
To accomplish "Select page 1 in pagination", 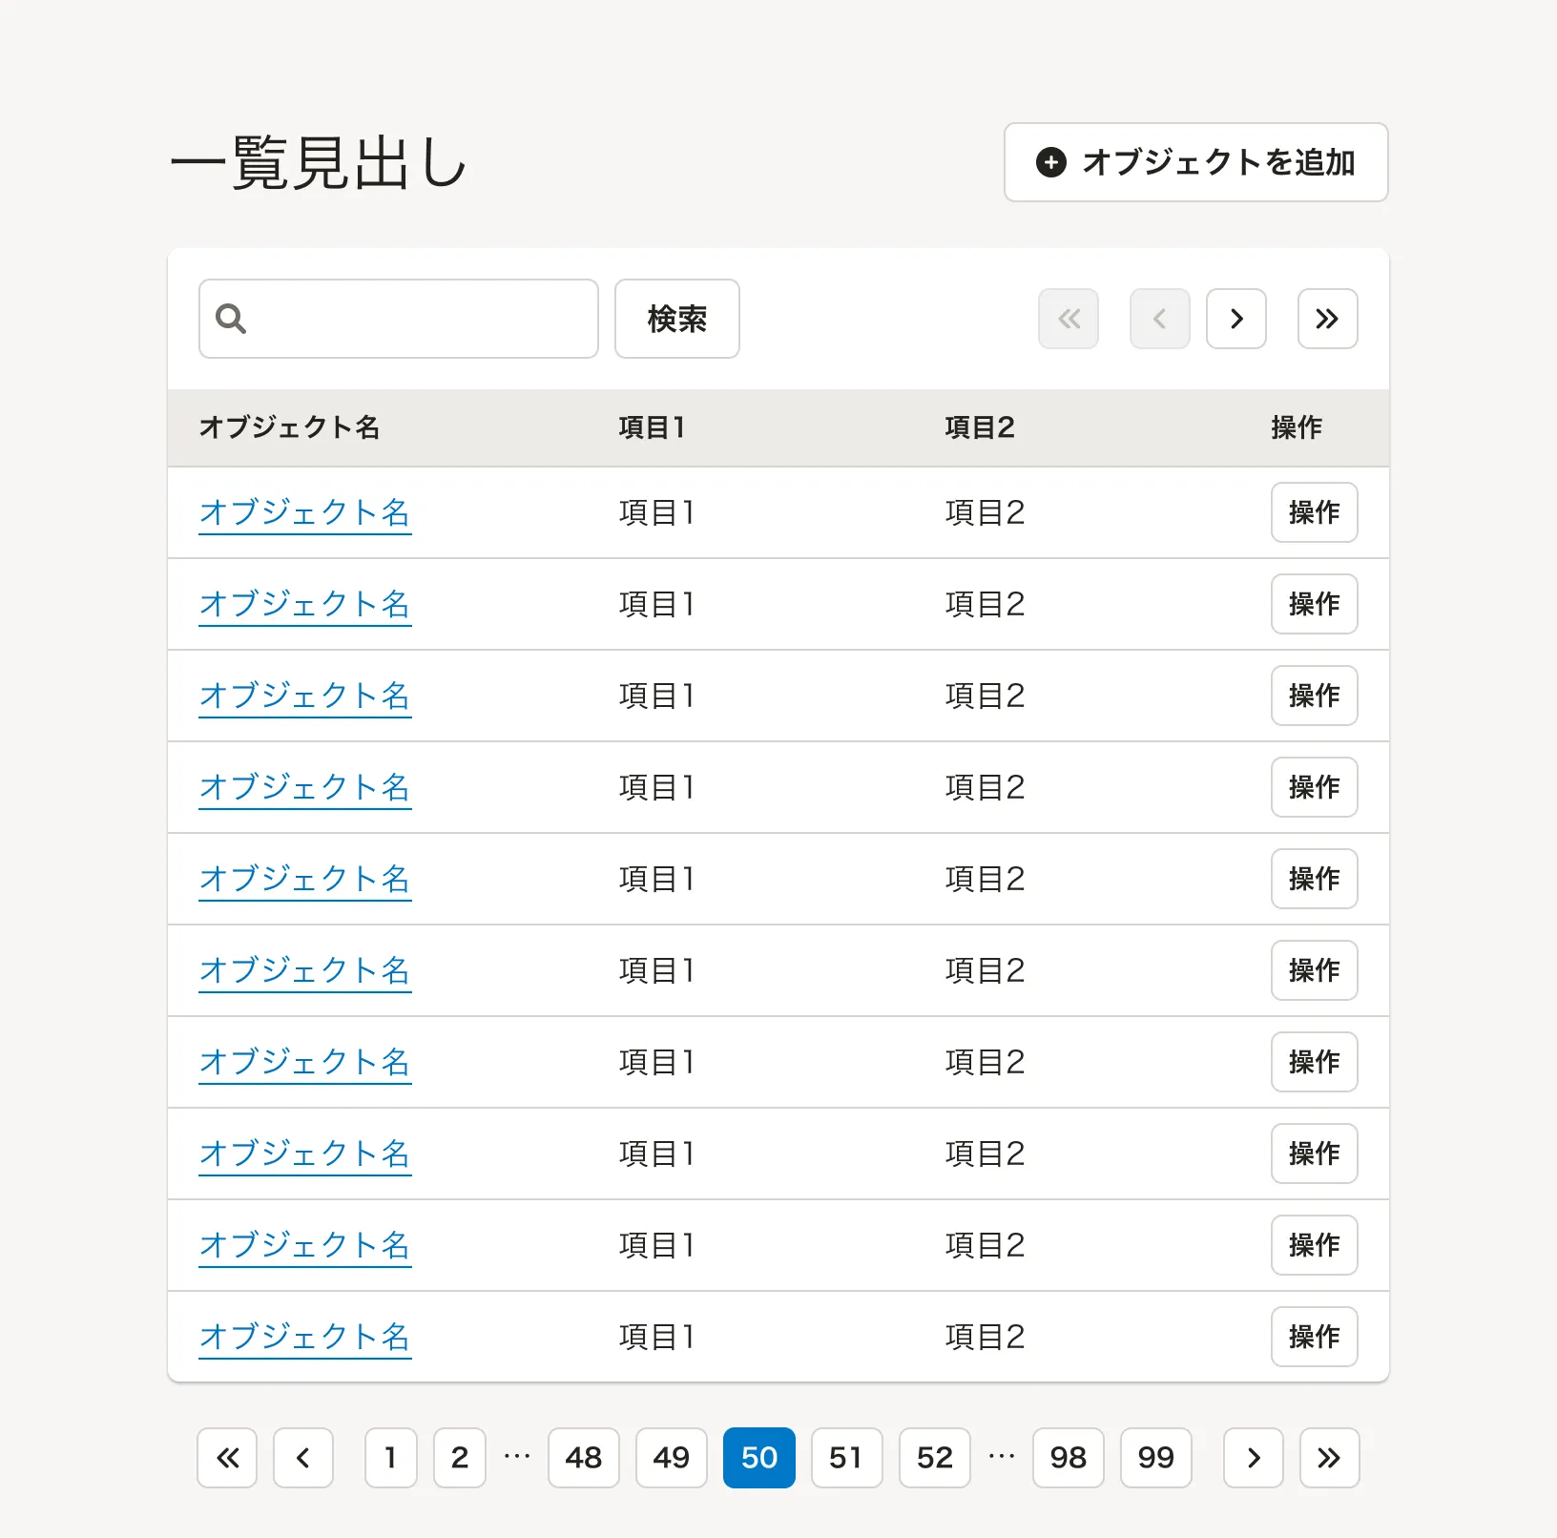I will pos(390,1458).
